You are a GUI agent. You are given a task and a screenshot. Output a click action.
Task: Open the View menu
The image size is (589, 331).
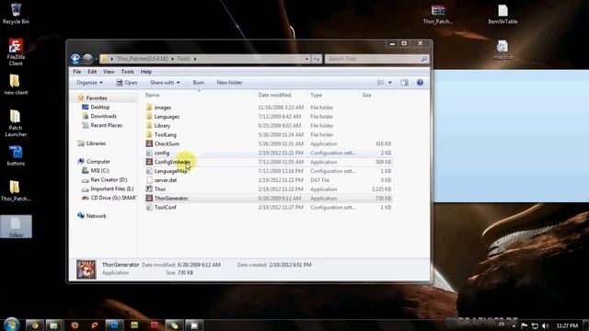(109, 72)
